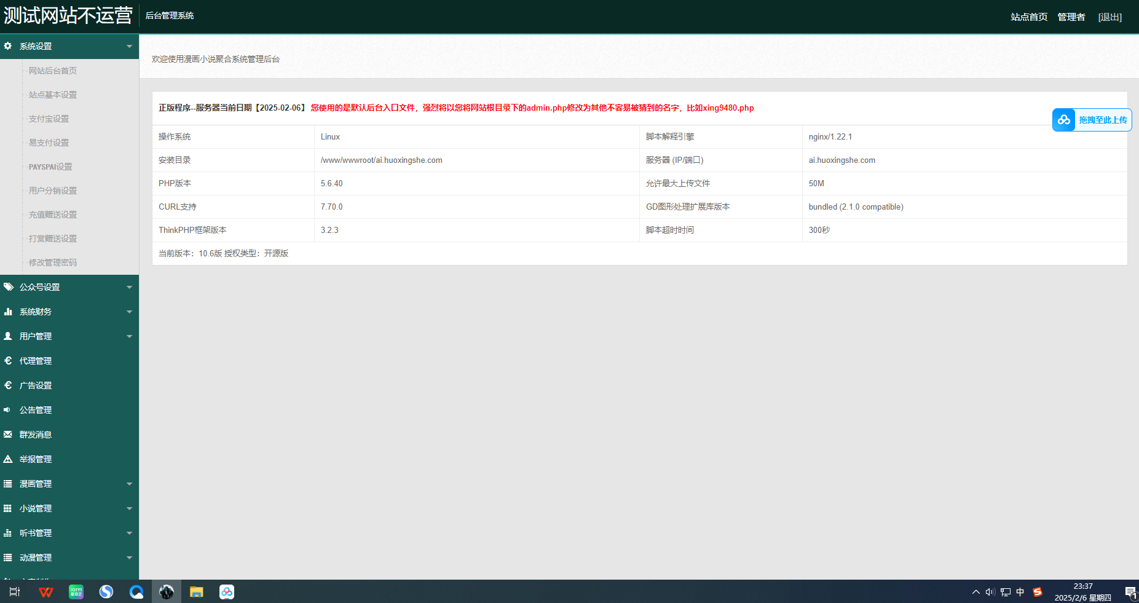Click the person icon beside 用户管理
Viewport: 1139px width, 603px height.
coord(8,336)
